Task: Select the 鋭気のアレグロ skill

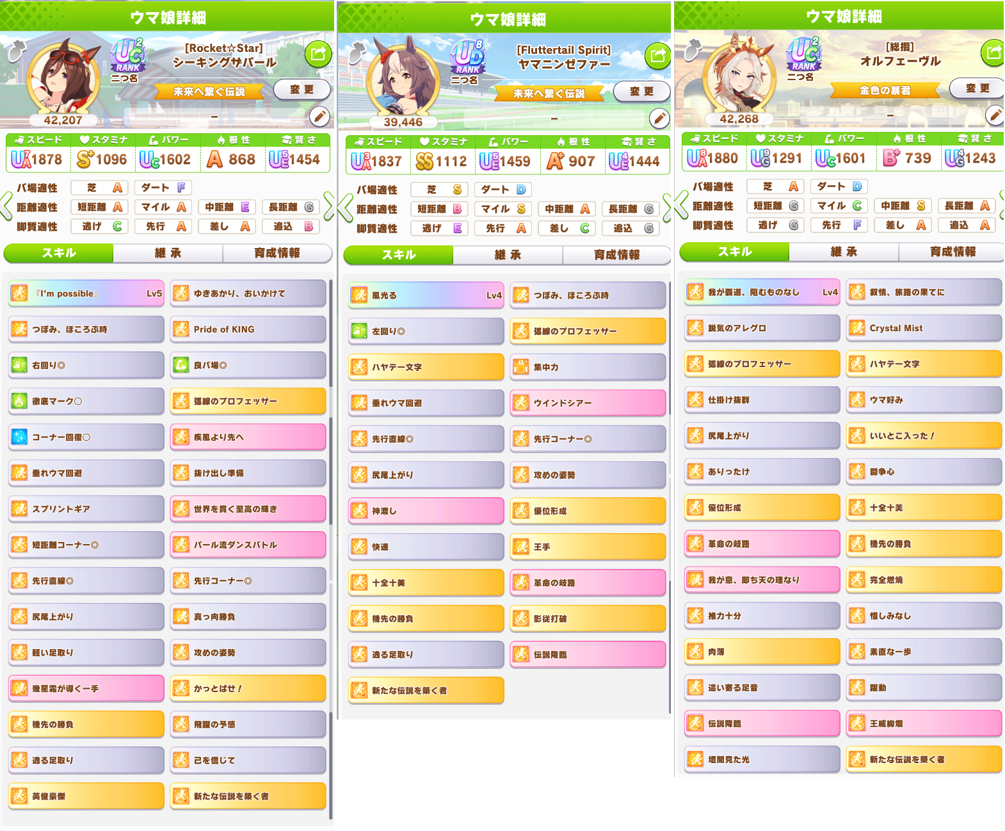Action: coord(762,328)
